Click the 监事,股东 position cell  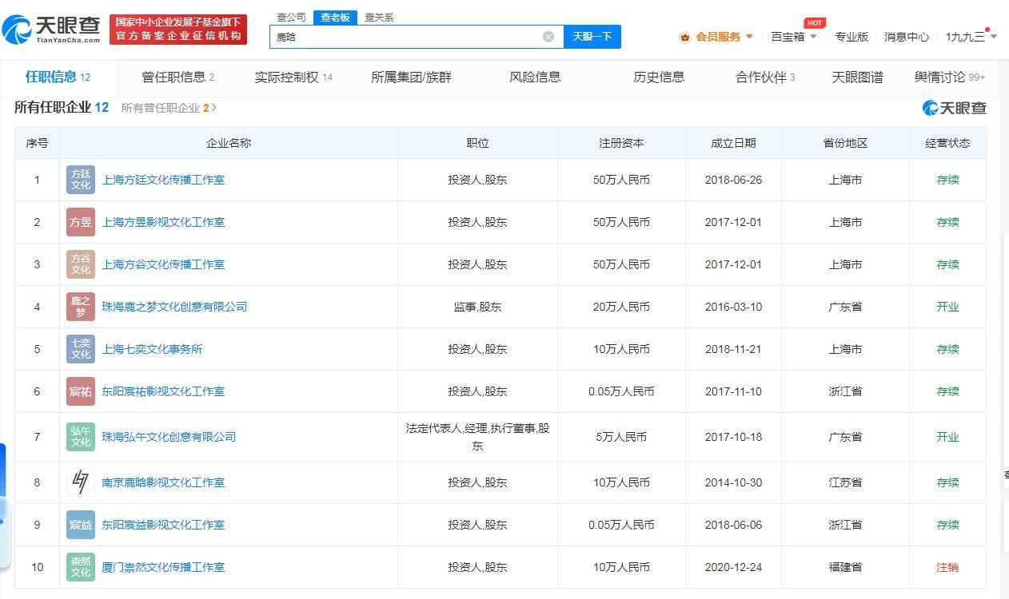coord(477,307)
